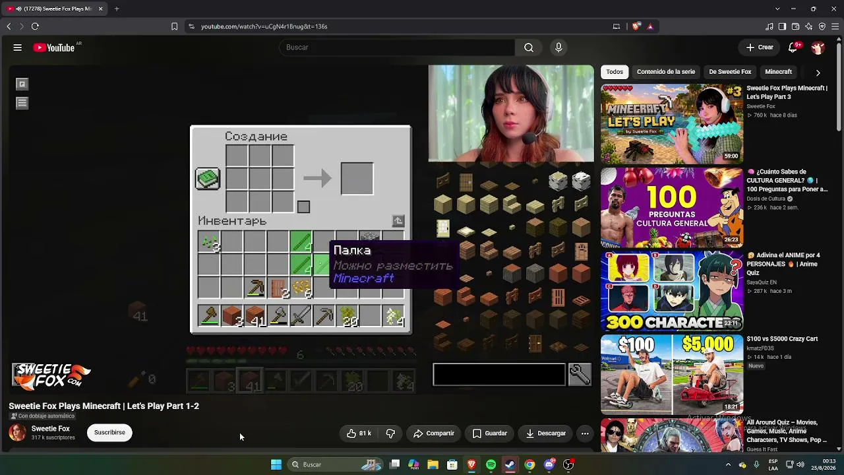Click the lines menu icon in the video corner
Image resolution: width=844 pixels, height=475 pixels.
click(22, 103)
